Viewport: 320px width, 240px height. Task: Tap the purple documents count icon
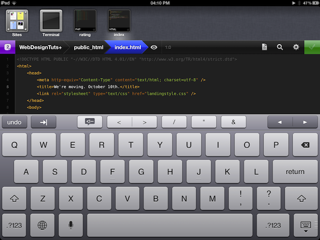coord(8,47)
